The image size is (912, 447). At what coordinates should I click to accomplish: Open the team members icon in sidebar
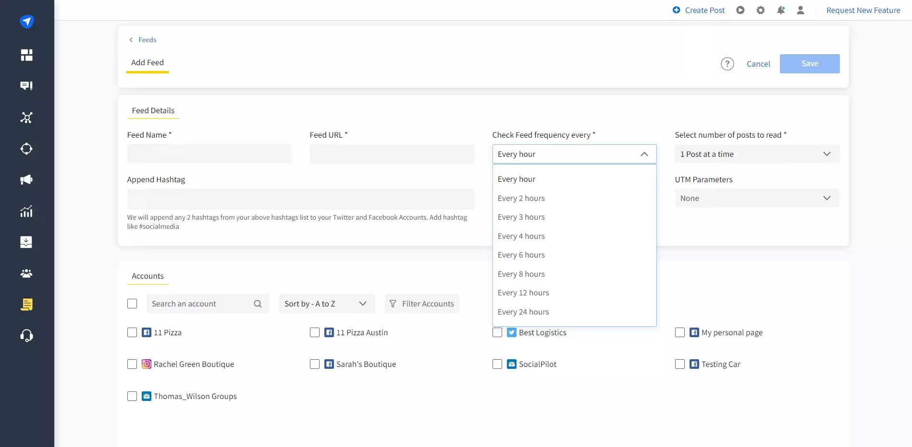coord(26,273)
